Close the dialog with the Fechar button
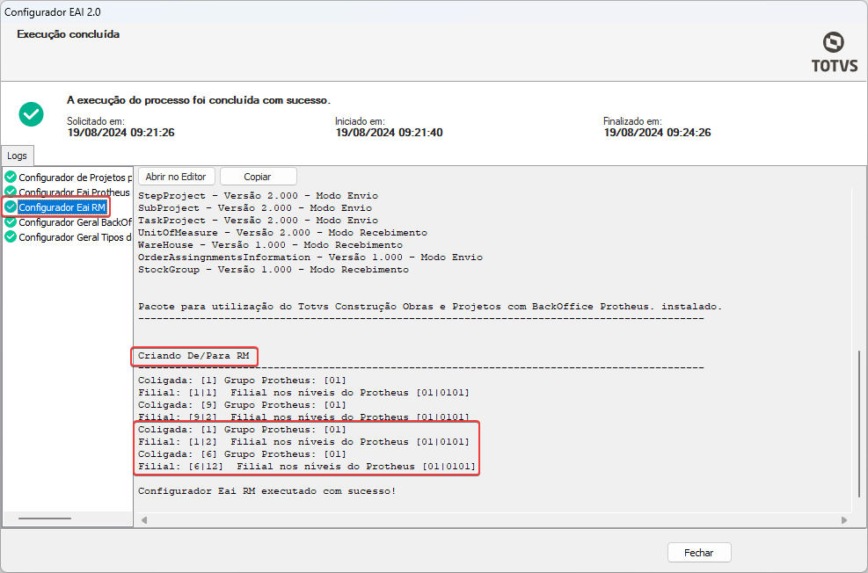The height and width of the screenshot is (573, 868). click(x=699, y=553)
